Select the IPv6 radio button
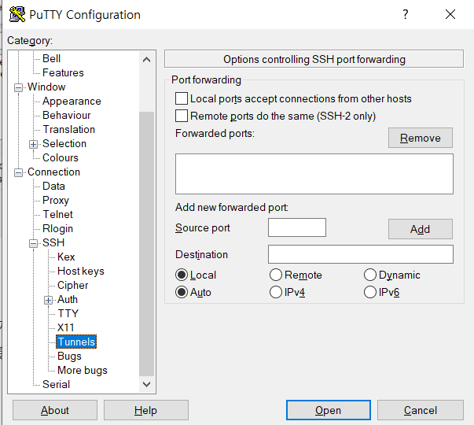This screenshot has height=425, width=474. coord(370,292)
